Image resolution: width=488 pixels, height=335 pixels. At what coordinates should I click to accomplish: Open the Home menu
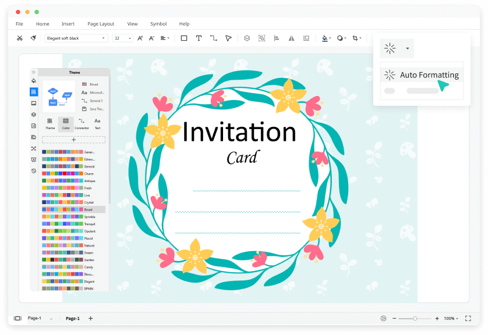[43, 24]
